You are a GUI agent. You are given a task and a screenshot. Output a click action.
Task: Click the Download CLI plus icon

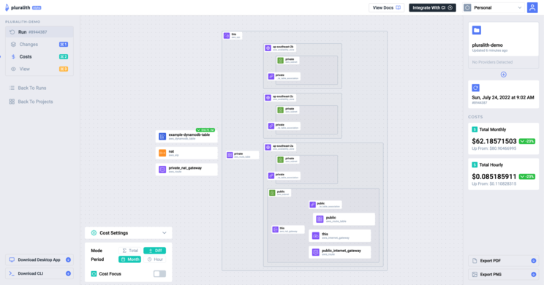click(68, 273)
